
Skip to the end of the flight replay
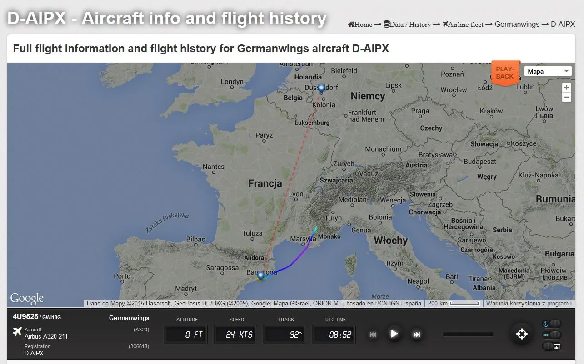(x=416, y=334)
